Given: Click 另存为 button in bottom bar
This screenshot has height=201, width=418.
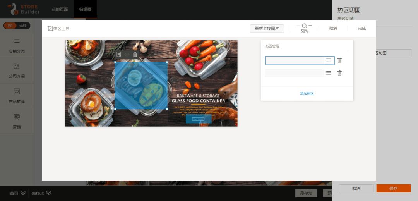Looking at the screenshot, I should [x=306, y=193].
